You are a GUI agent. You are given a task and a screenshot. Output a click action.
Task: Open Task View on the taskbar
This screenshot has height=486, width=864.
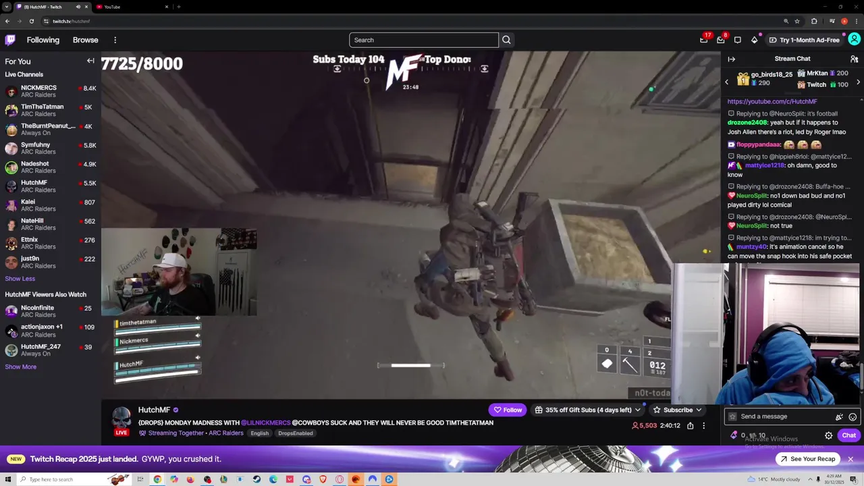[x=140, y=479]
